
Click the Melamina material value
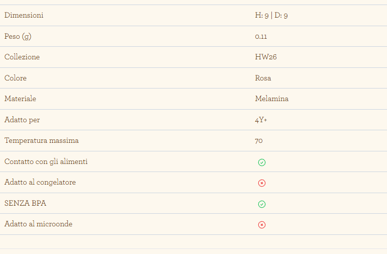(272, 99)
